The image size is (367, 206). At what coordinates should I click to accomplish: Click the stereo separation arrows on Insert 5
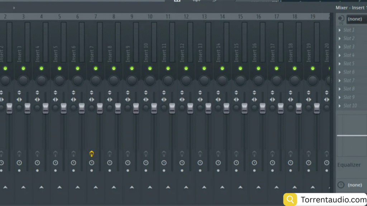pyautogui.click(x=55, y=99)
